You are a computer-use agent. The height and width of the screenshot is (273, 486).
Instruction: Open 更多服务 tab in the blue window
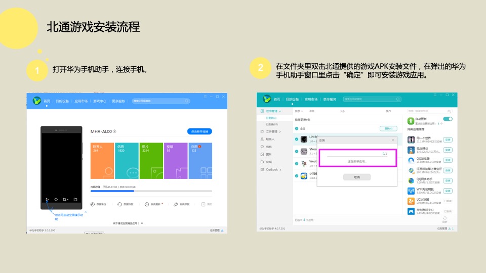pyautogui.click(x=118, y=101)
